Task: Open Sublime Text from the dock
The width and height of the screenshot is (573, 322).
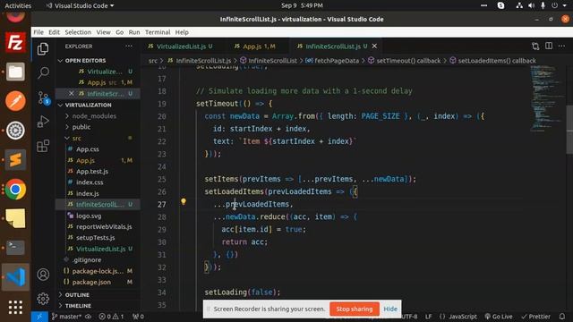Action: click(15, 159)
